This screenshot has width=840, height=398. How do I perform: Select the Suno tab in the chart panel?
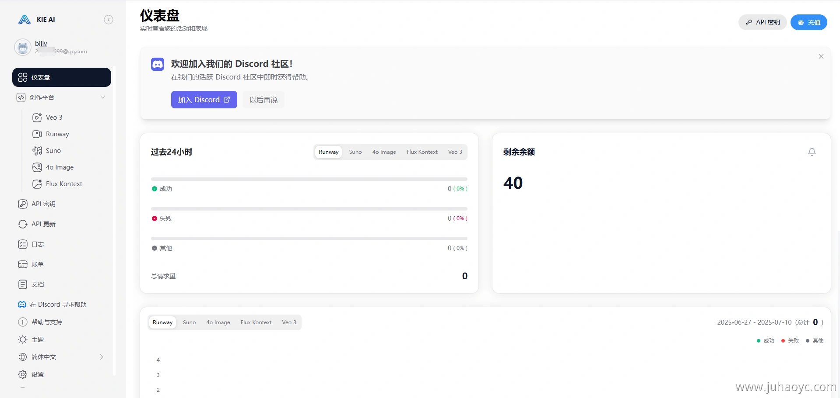pyautogui.click(x=190, y=322)
